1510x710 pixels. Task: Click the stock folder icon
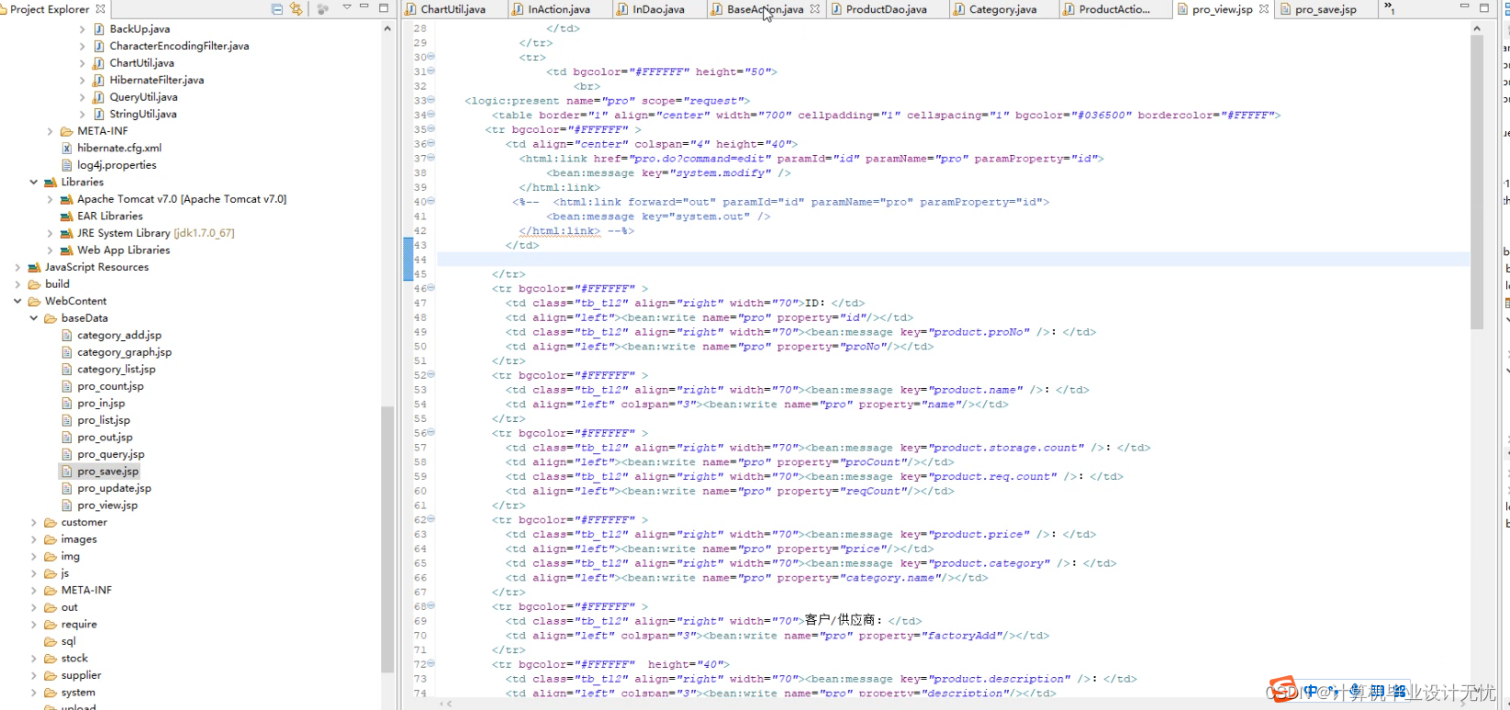[x=50, y=659]
